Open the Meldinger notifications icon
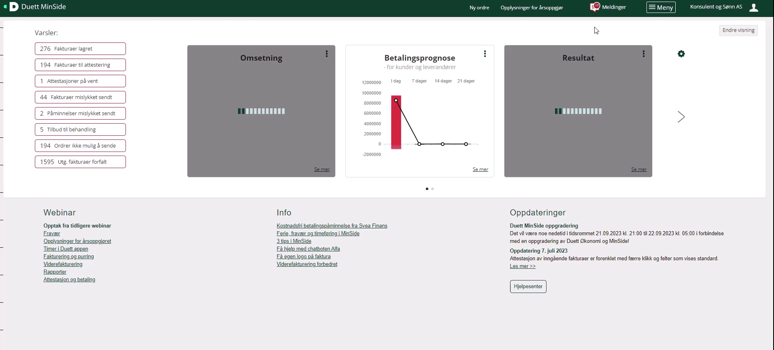 pyautogui.click(x=594, y=7)
